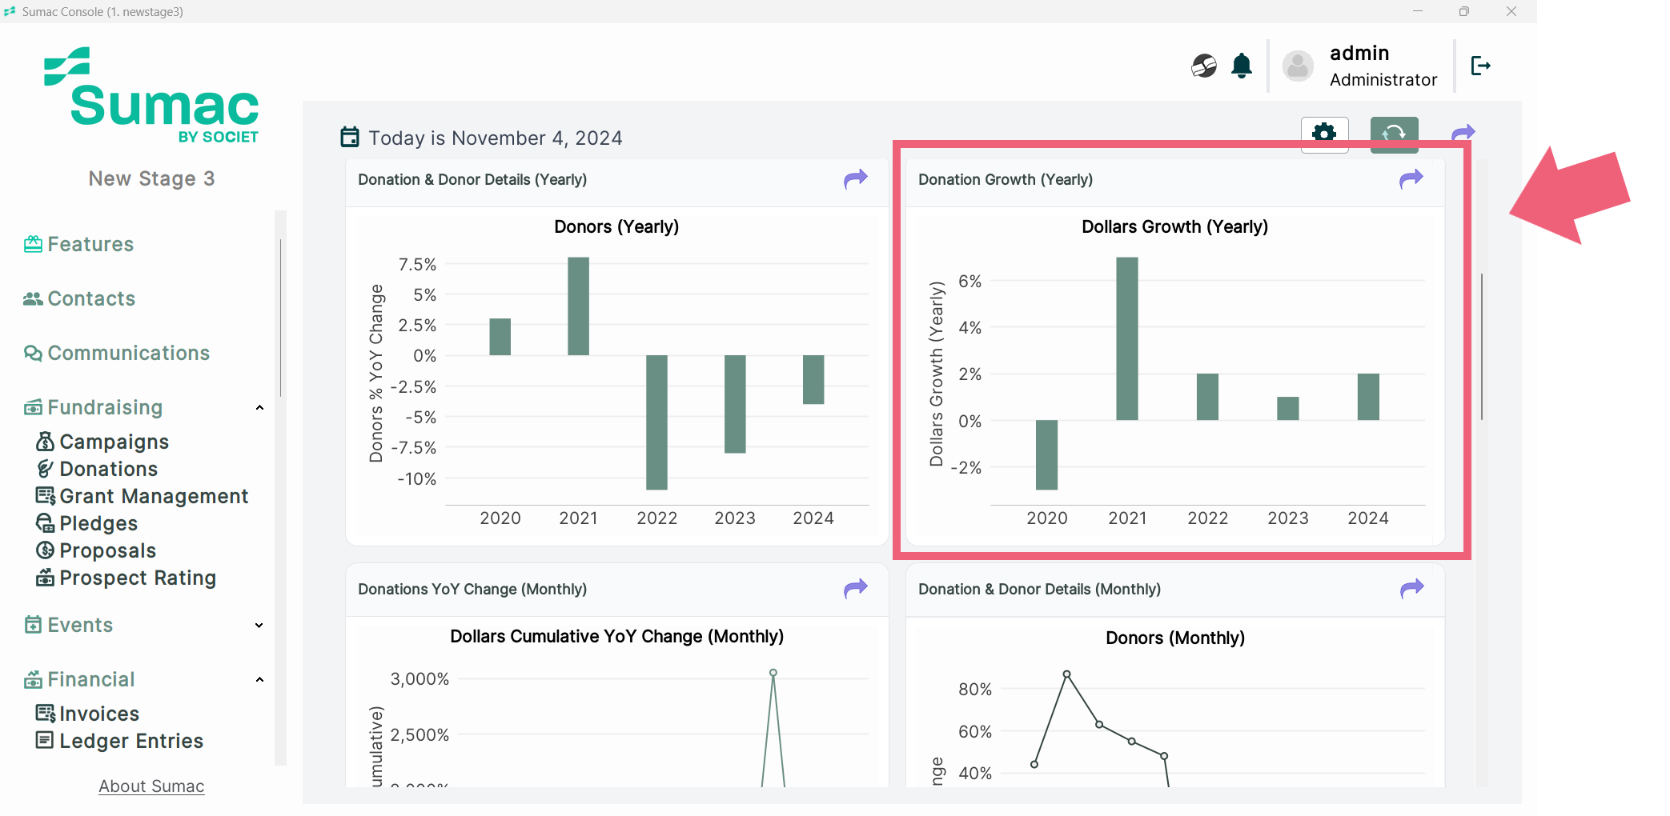Click the 2023 bar in Donors (Yearly) chart
Screen dimensions: 1670x816
(735, 404)
